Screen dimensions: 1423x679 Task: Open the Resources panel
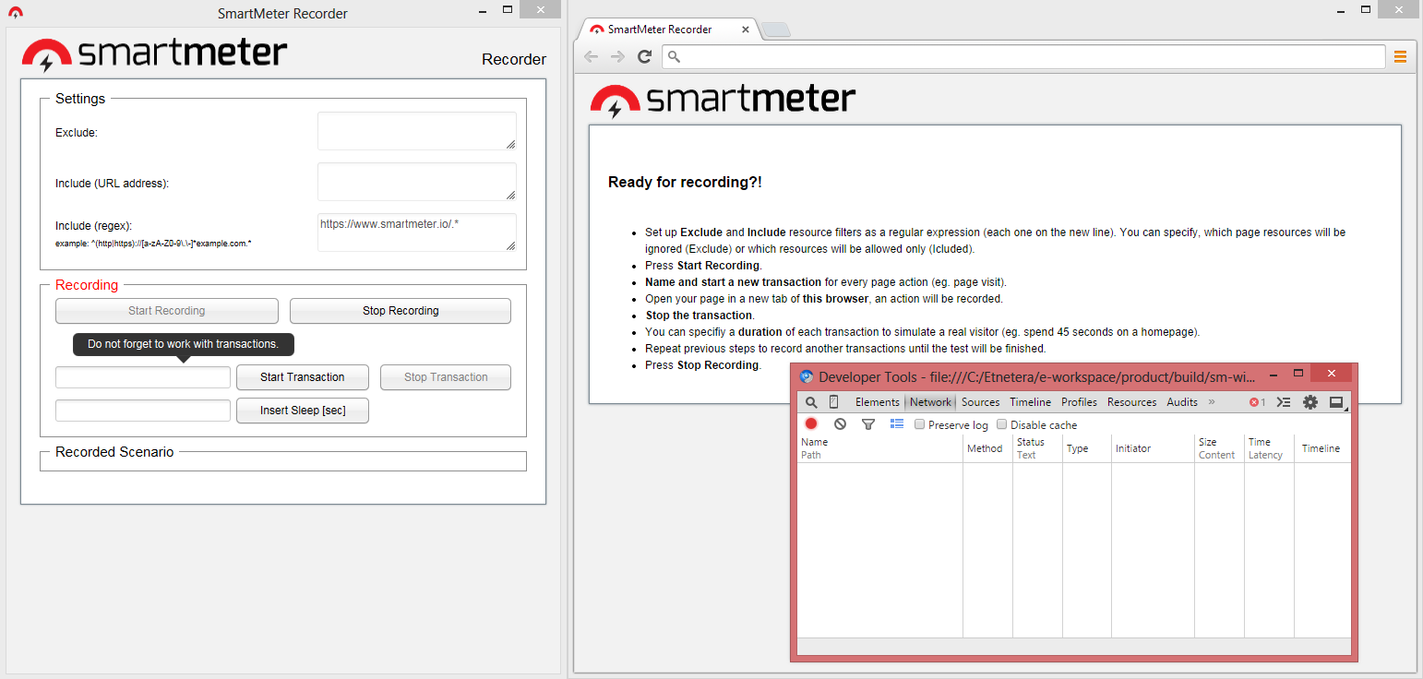tap(1131, 402)
